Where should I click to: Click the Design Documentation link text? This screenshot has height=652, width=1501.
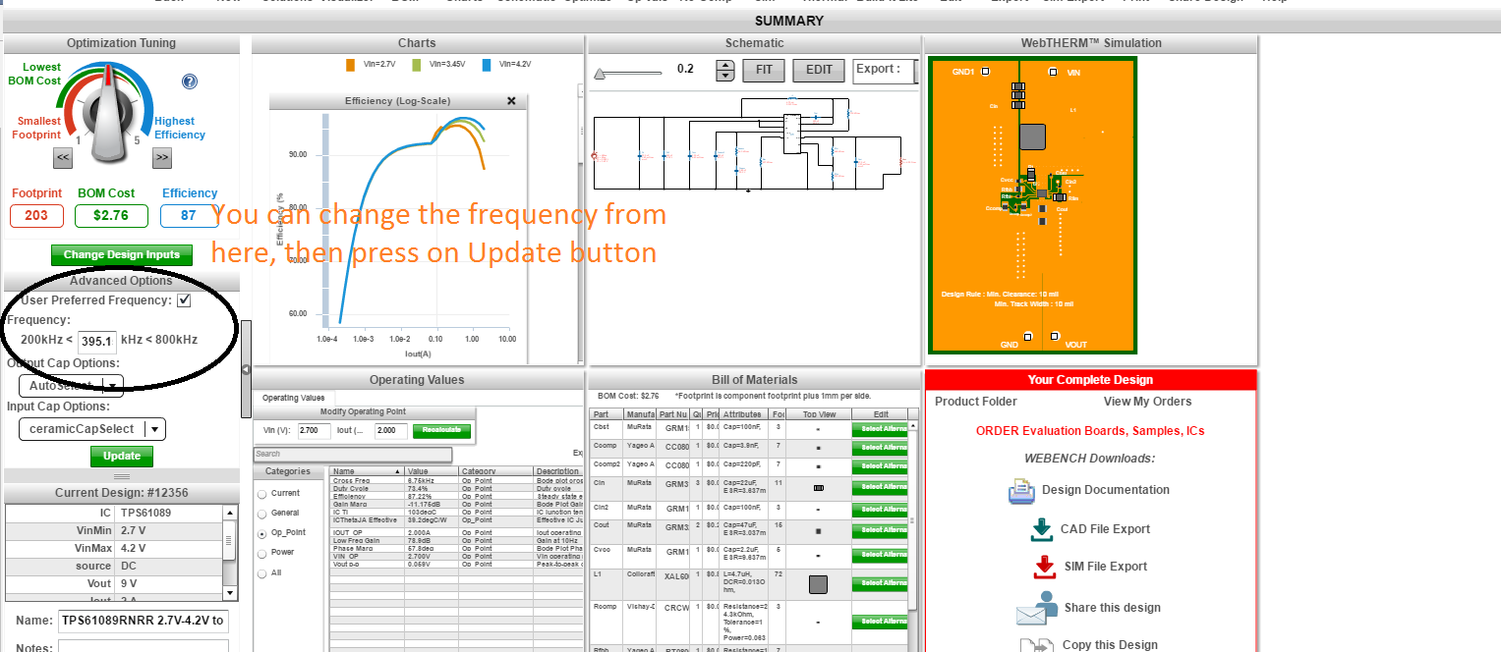(1106, 490)
